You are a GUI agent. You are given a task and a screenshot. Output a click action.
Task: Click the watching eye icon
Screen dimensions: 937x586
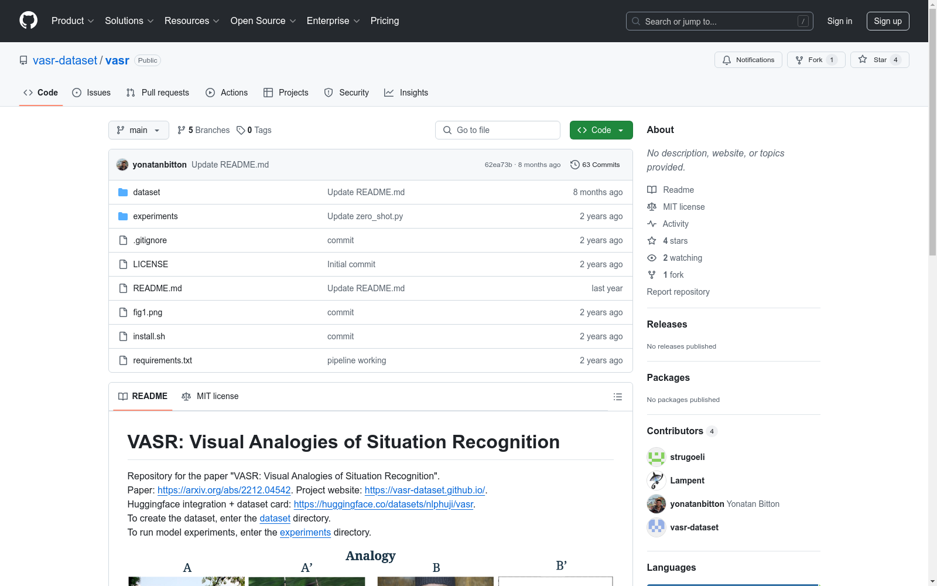652,258
